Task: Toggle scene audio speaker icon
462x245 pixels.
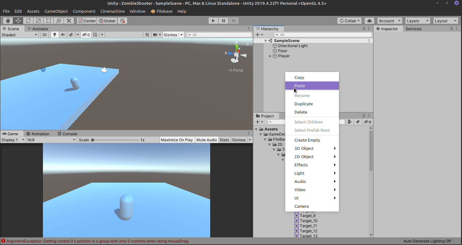Action: (x=63, y=35)
